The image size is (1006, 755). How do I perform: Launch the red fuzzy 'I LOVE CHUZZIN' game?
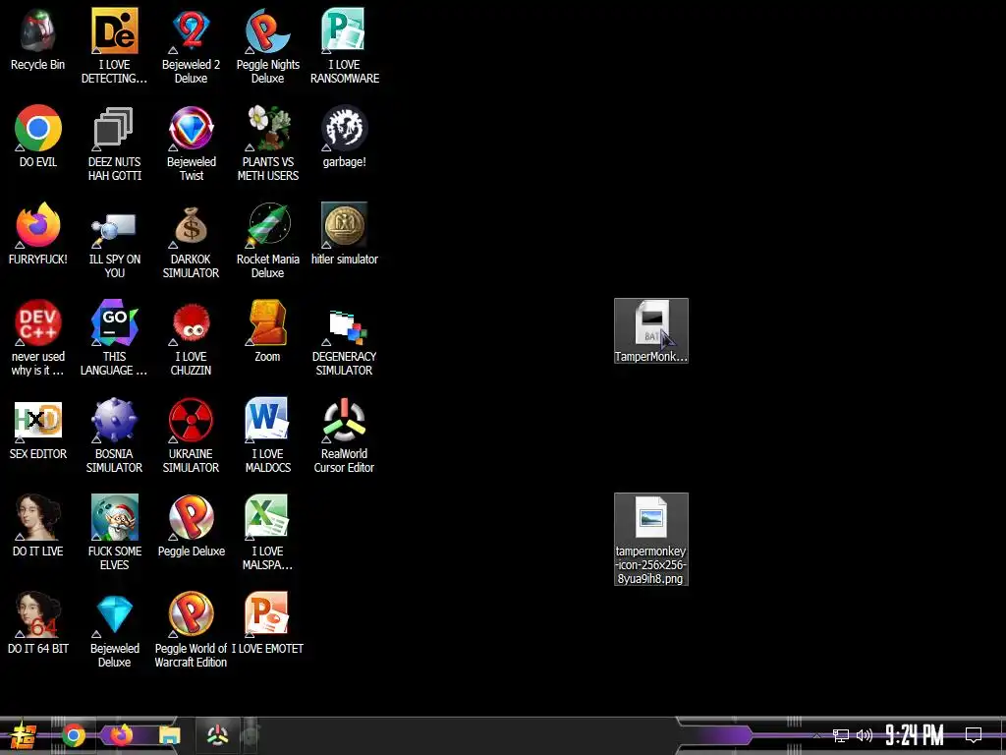192,338
